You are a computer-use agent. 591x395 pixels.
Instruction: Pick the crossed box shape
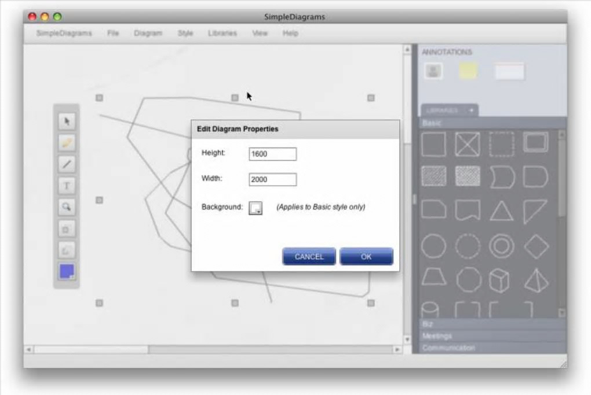pos(468,143)
